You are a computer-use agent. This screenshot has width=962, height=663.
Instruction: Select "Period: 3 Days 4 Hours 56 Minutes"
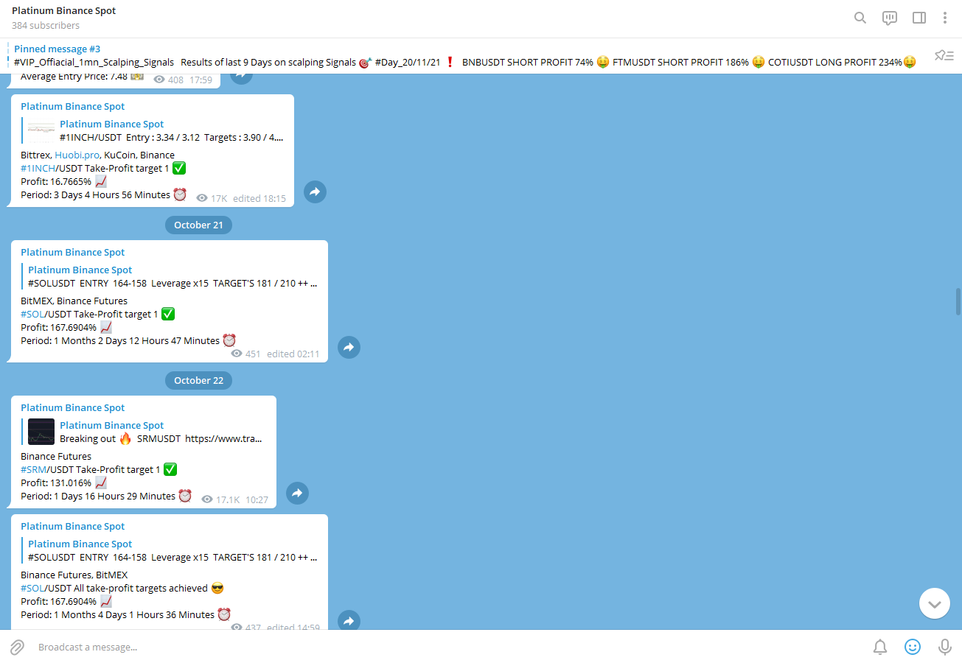click(x=95, y=194)
